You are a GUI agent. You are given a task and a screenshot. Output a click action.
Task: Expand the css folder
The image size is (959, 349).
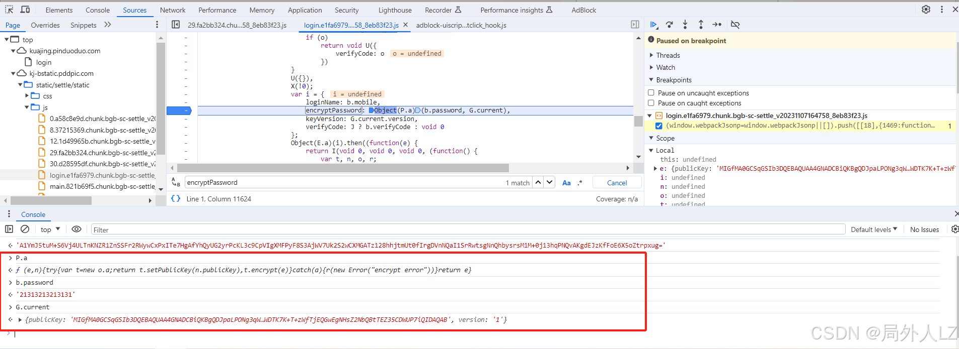[27, 96]
